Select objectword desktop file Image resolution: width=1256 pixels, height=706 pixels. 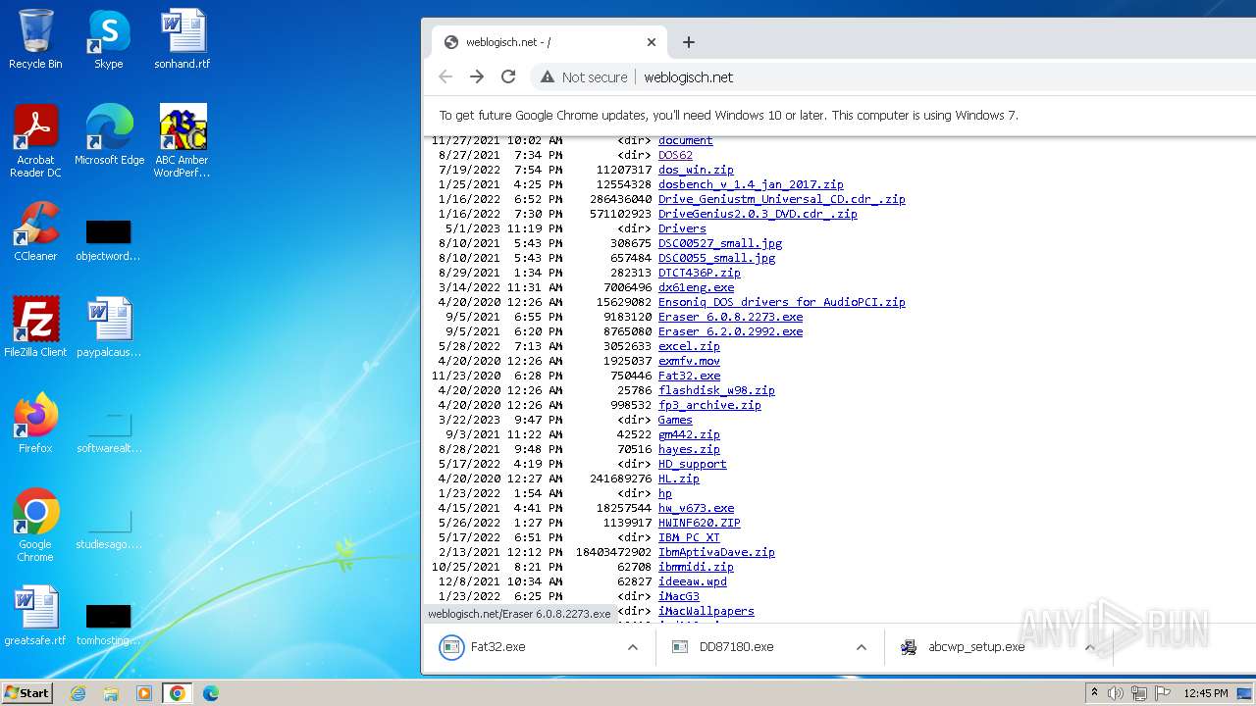[x=108, y=240]
